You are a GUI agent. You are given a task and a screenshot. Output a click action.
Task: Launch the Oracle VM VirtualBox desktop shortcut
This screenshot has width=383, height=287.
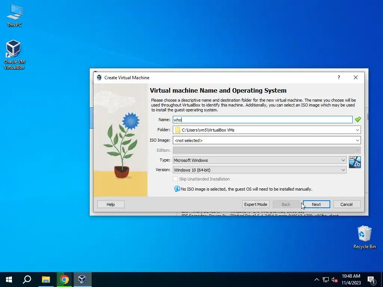coord(14,55)
